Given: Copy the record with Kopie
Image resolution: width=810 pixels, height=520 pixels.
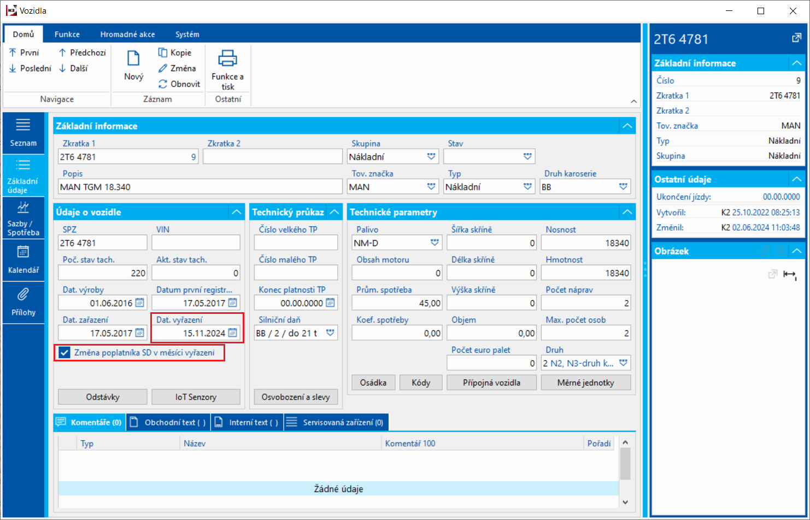Looking at the screenshot, I should click(175, 52).
